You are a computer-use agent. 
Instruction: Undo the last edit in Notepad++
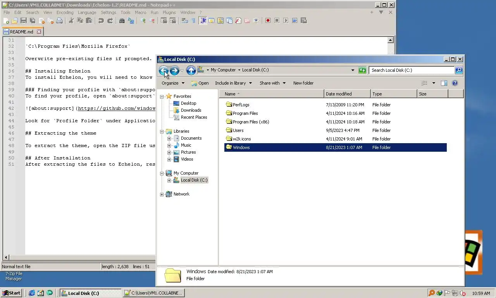coord(101,21)
